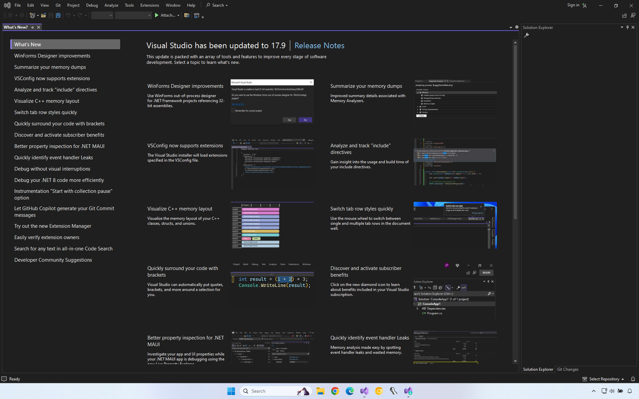
Task: Open Find in Files from toolbar
Action: click(x=187, y=15)
